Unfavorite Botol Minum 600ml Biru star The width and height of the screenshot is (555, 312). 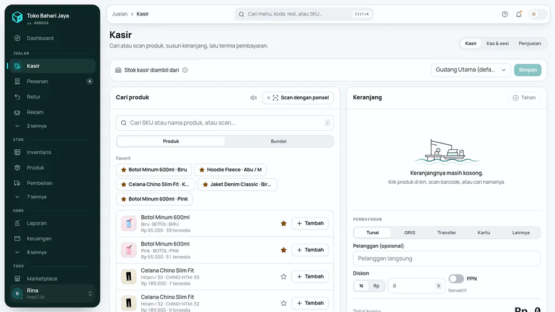[x=284, y=223]
